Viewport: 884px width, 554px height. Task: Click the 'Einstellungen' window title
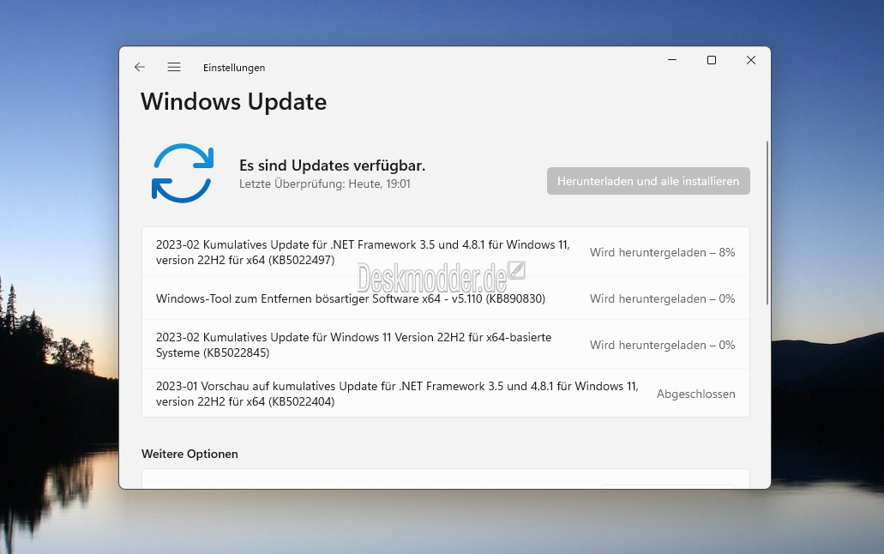[x=234, y=68]
